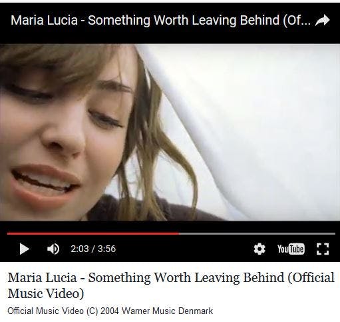Click 'Warner Music Denmark' in the description
340x322 pixels.
[168, 311]
